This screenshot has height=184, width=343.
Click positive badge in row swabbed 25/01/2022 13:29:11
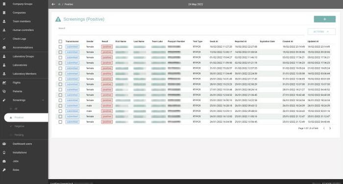[107, 111]
